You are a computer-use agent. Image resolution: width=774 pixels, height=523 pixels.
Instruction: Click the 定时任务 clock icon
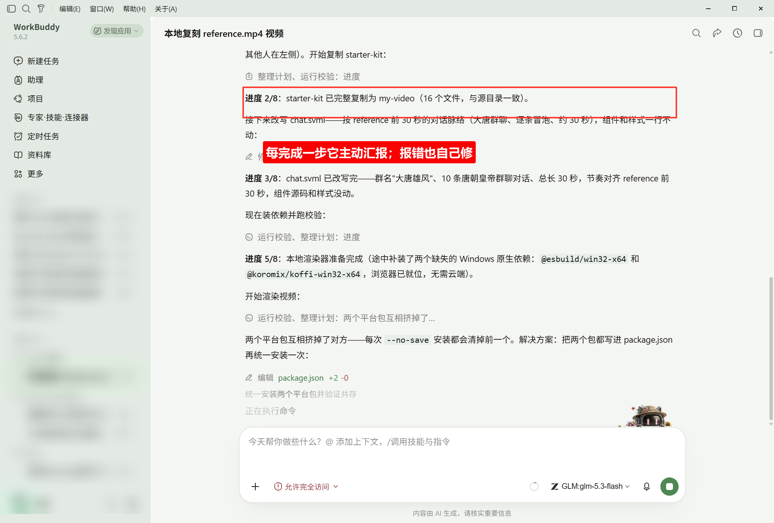[x=18, y=136]
